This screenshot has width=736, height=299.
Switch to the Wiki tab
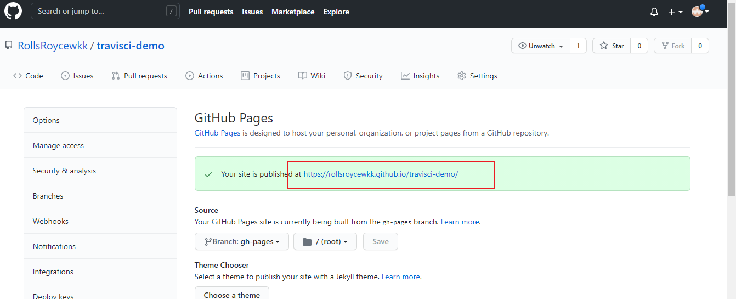(x=312, y=76)
